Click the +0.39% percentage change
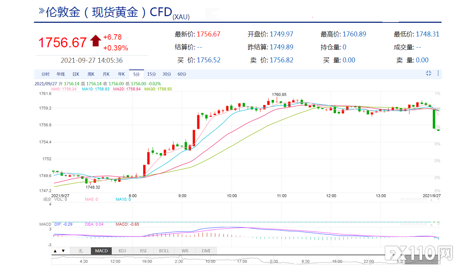The width and height of the screenshot is (464, 269). pos(116,48)
